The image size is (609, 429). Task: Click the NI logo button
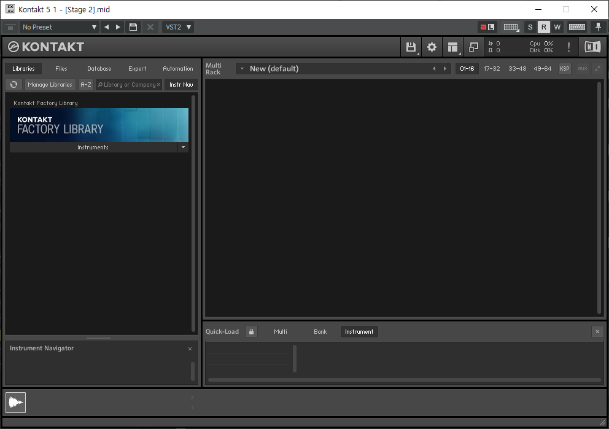coord(592,47)
